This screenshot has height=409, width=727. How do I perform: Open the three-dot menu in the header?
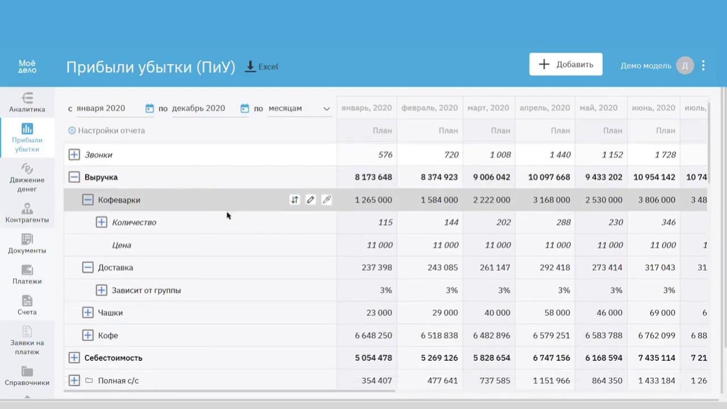[703, 65]
